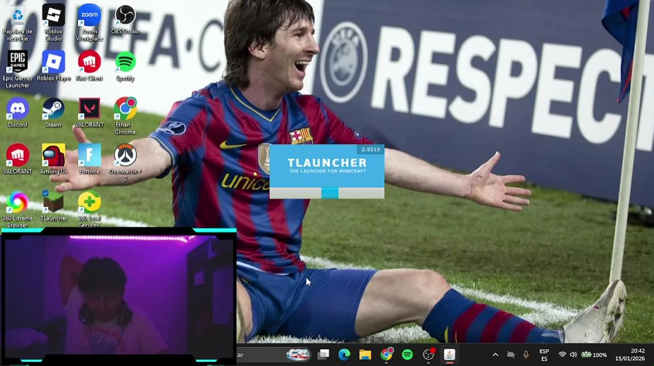Launch Zoom Workplace shortcut
The height and width of the screenshot is (366, 654).
[89, 23]
